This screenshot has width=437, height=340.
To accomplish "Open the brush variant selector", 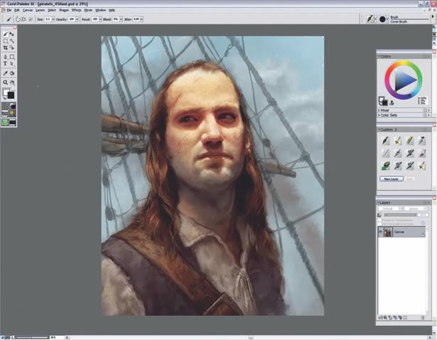I will tap(384, 19).
